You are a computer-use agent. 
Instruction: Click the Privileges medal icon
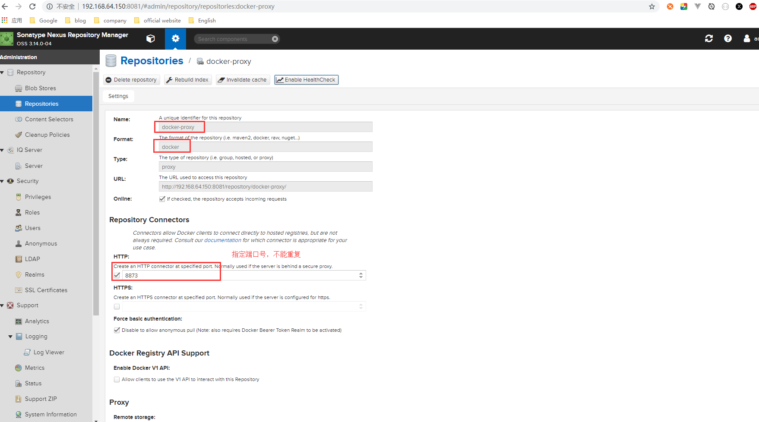[19, 197]
